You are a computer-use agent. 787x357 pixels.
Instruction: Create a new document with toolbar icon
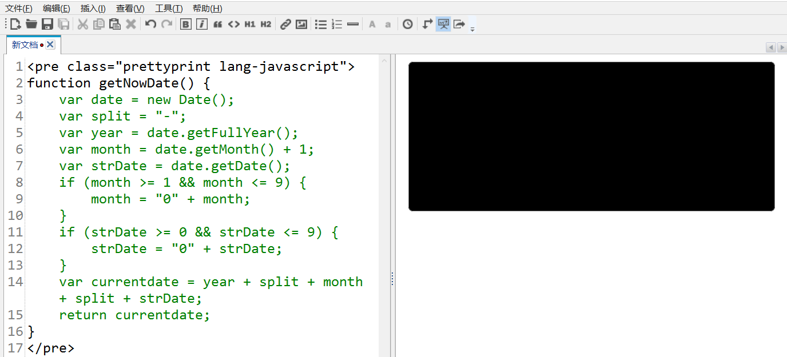click(x=15, y=24)
